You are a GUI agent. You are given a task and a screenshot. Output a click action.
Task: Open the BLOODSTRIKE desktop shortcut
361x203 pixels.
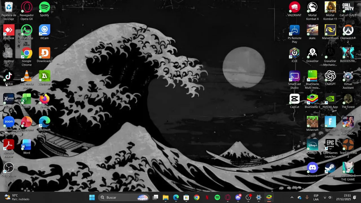coord(348,55)
